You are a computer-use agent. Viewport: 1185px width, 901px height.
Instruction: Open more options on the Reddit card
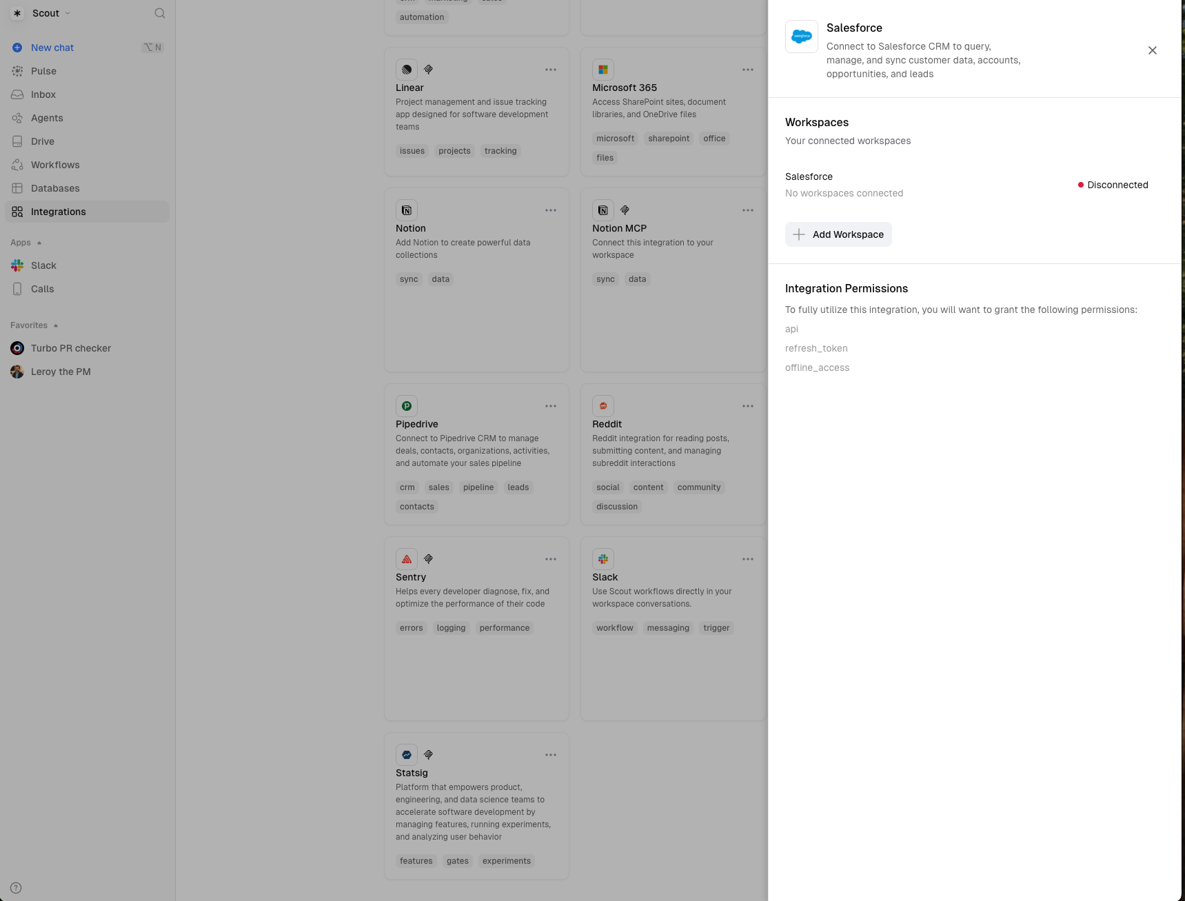click(747, 406)
